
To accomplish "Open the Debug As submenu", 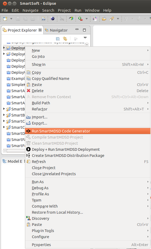I will click(88, 188).
